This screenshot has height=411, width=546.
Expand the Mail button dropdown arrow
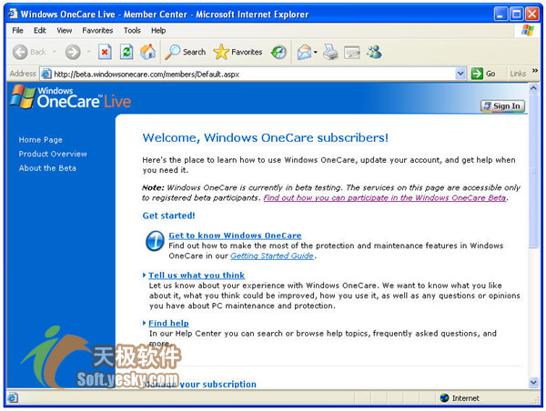pyautogui.click(x=316, y=52)
